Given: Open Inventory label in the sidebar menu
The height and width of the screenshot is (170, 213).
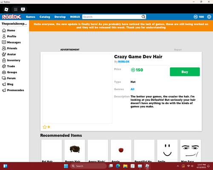Looking at the screenshot, I should (14, 60).
